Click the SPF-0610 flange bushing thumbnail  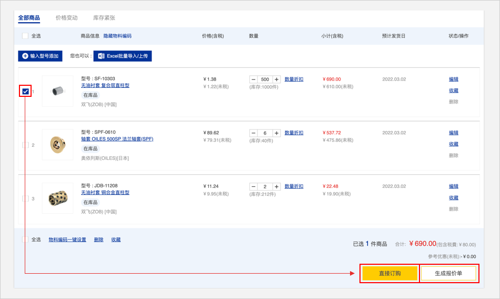click(57, 145)
